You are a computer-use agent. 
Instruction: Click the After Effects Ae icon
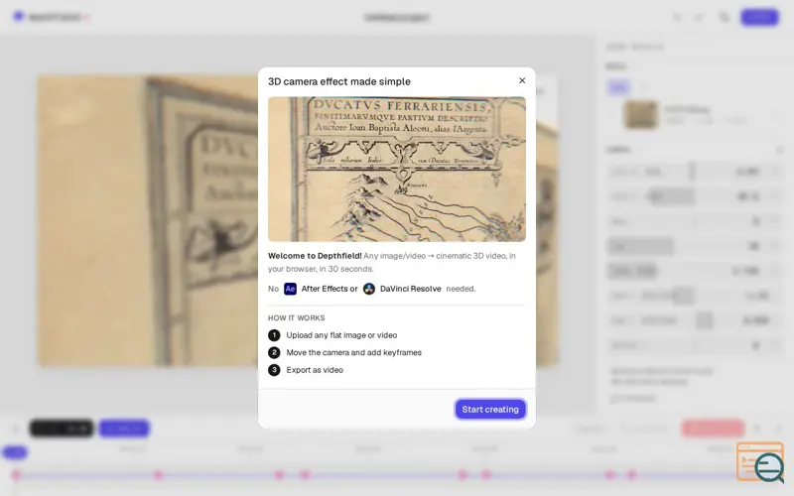[x=290, y=289]
